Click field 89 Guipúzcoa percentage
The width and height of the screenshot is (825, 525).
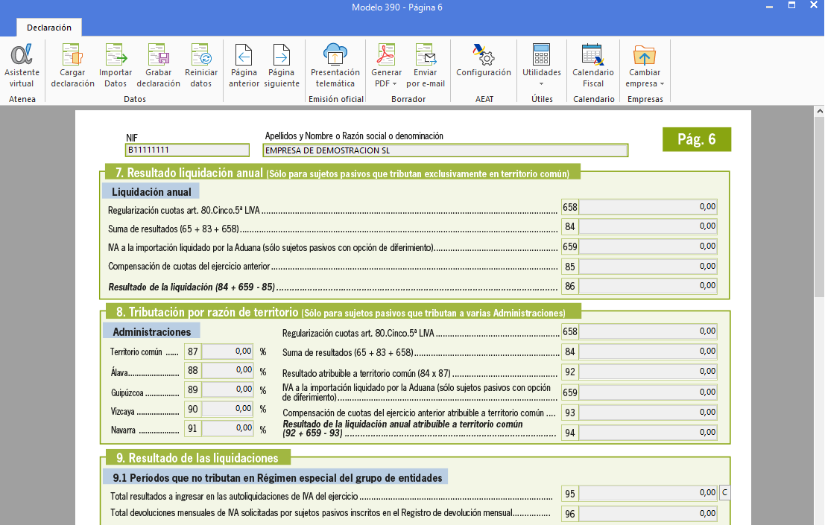click(x=227, y=389)
